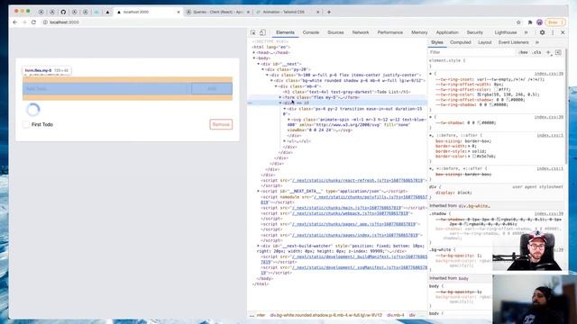Toggle the device toolbar icon
This screenshot has height=324, width=577.
point(262,32)
